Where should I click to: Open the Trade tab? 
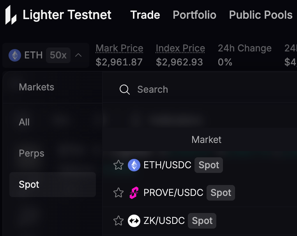tap(145, 15)
